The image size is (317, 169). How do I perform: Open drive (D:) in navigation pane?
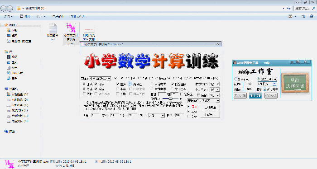[x=17, y=100]
